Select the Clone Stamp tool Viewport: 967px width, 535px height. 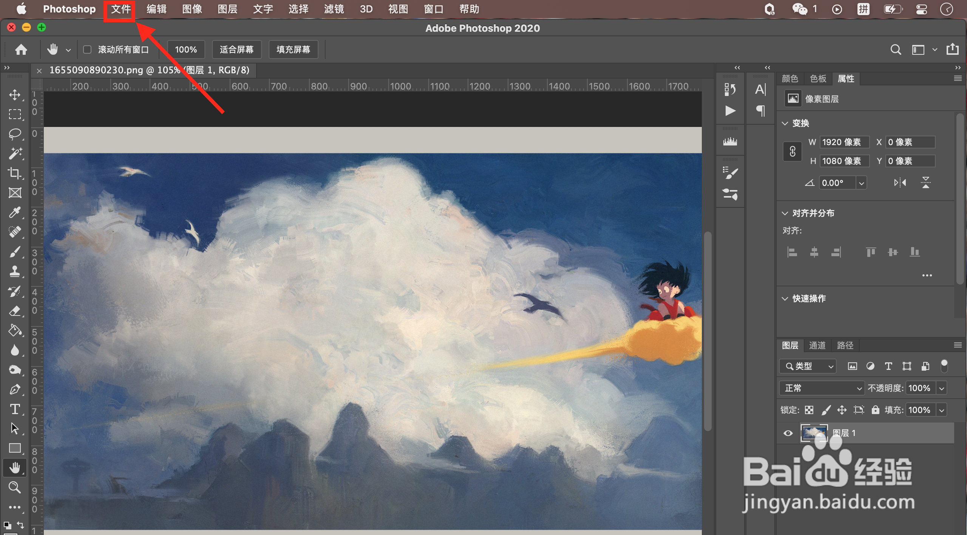(15, 271)
